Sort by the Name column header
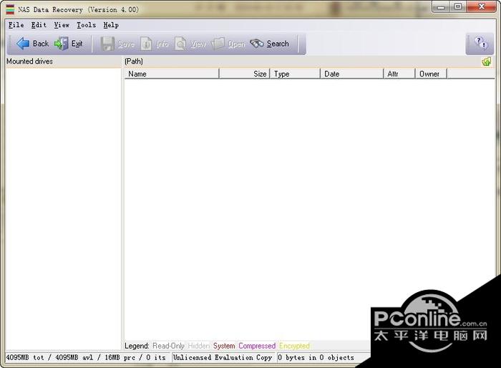501x368 pixels. [x=172, y=74]
